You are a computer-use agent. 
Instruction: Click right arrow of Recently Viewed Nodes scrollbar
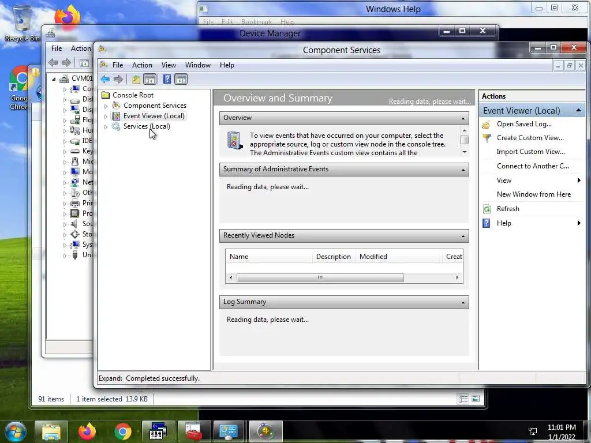click(x=457, y=277)
